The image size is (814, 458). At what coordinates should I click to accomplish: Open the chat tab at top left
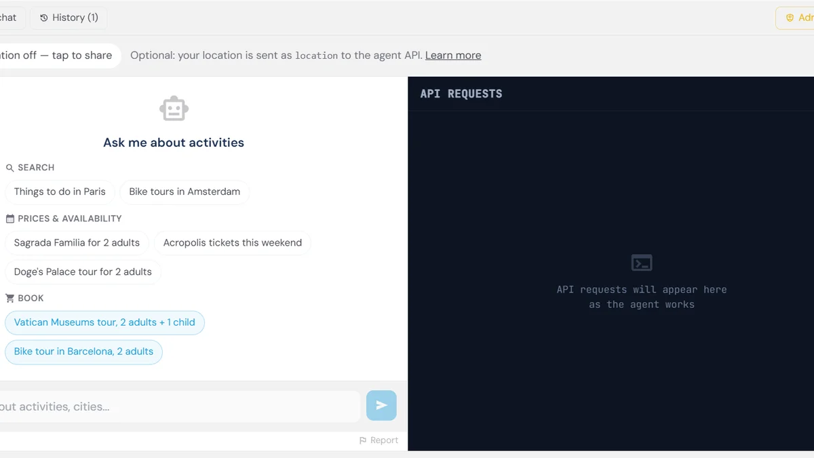tap(12, 18)
